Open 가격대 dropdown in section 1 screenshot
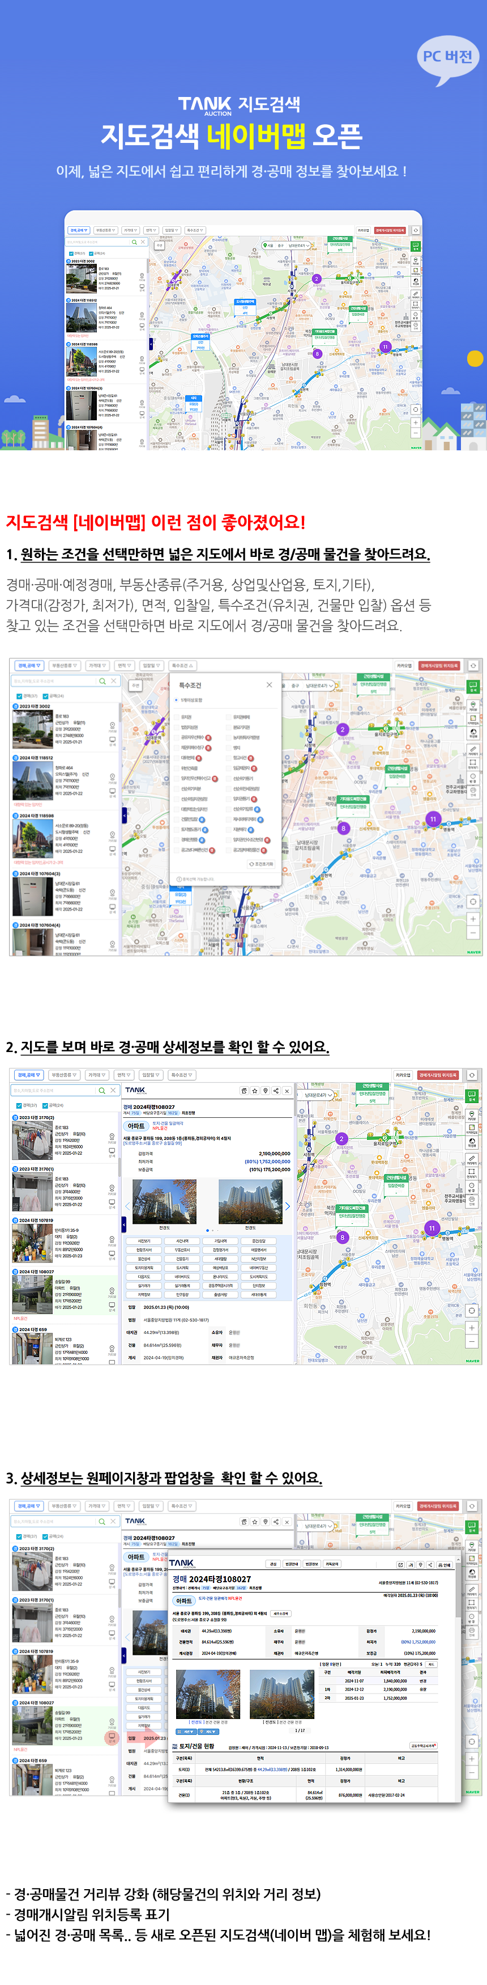The width and height of the screenshot is (487, 1985). coord(97,665)
